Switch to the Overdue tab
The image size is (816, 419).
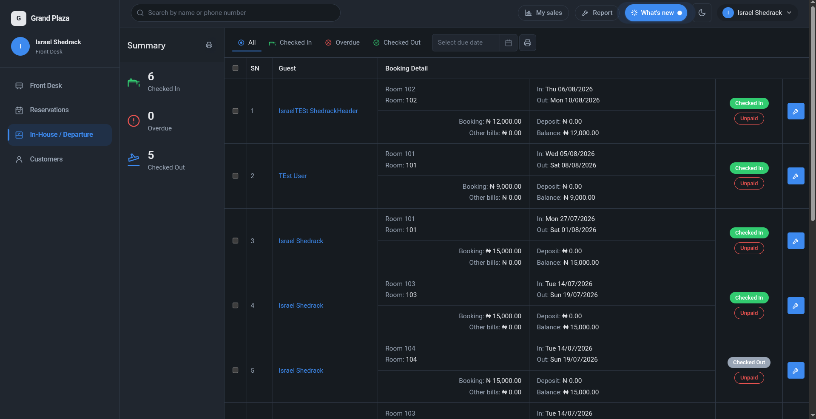tap(342, 42)
